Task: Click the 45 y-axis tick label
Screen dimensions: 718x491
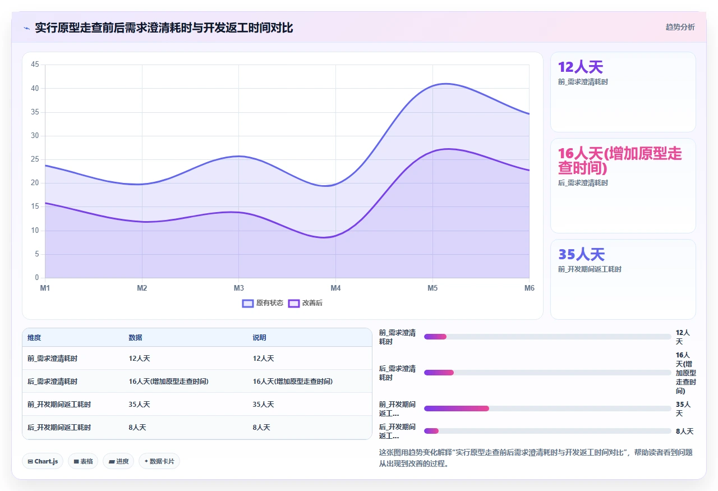Action: click(x=35, y=65)
